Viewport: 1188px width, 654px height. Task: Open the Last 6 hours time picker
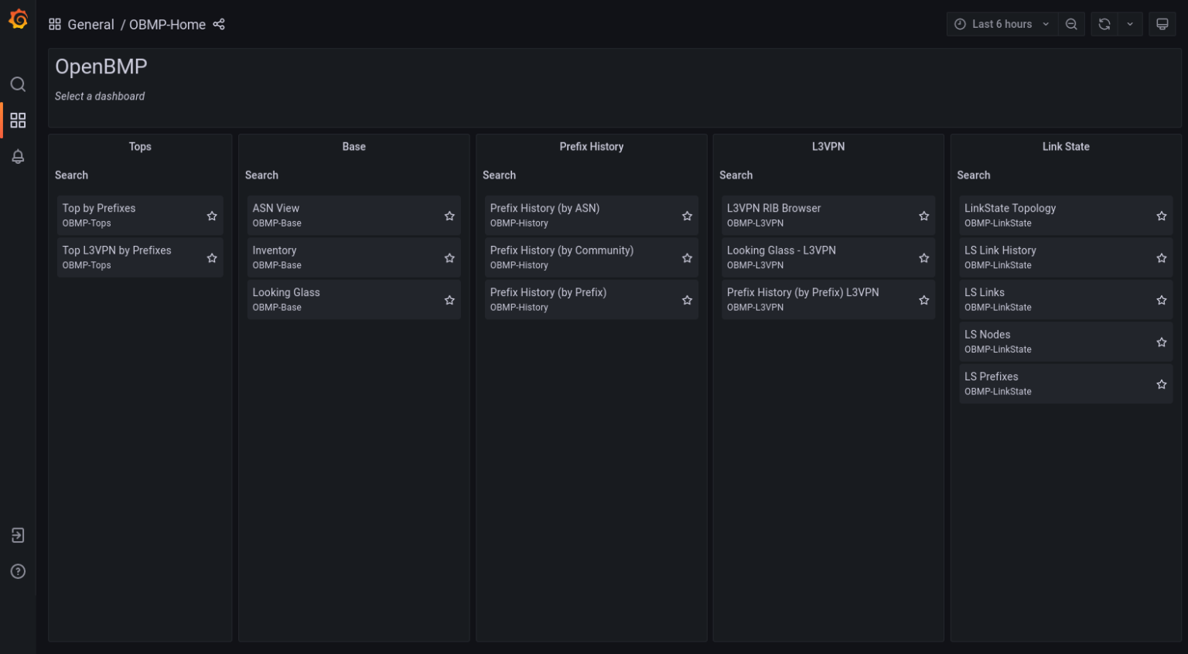(x=1002, y=23)
